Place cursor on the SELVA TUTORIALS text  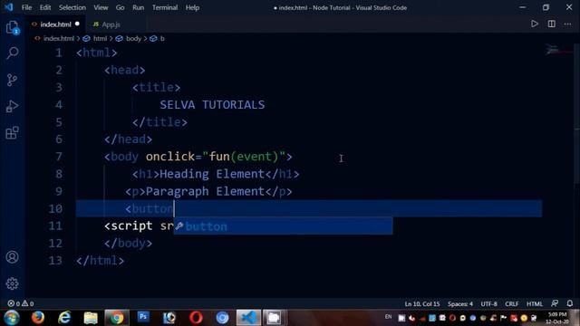click(212, 105)
